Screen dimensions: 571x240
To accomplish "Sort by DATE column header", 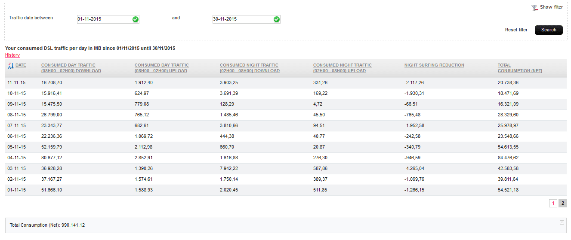I will pos(21,65).
